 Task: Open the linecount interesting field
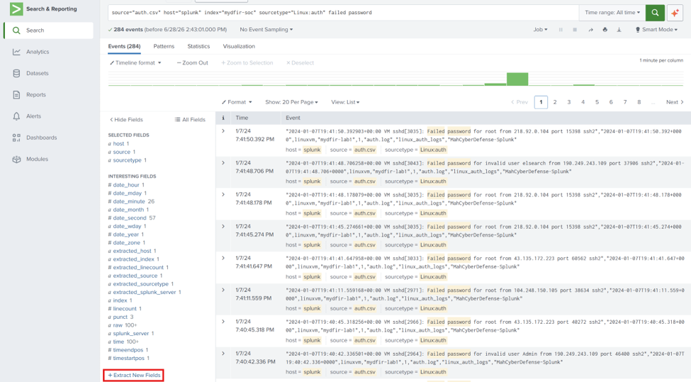(x=125, y=309)
